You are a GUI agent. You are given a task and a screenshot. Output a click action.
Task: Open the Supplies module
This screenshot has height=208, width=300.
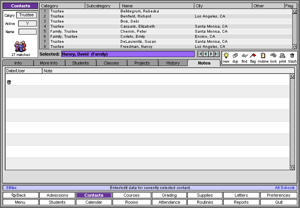[205, 195]
